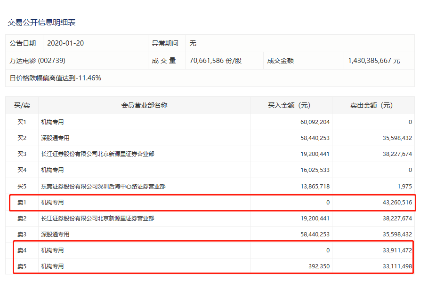Select the announcement date 2020-01-20
This screenshot has width=428, height=289.
65,43
